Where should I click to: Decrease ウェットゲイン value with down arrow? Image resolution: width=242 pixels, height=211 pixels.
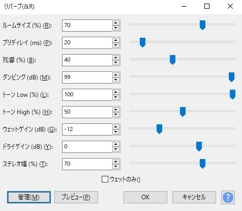coord(116,132)
